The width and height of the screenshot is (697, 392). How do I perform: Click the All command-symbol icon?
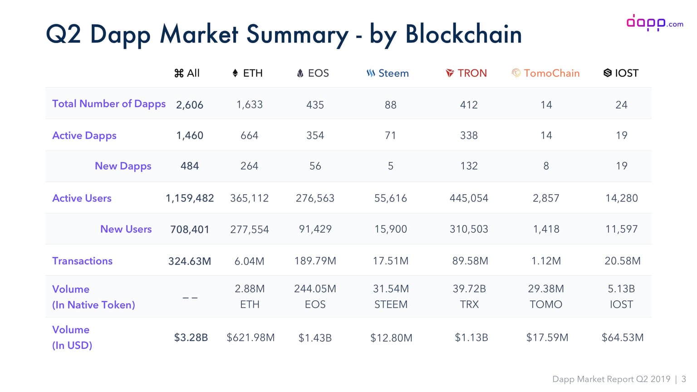pos(179,73)
